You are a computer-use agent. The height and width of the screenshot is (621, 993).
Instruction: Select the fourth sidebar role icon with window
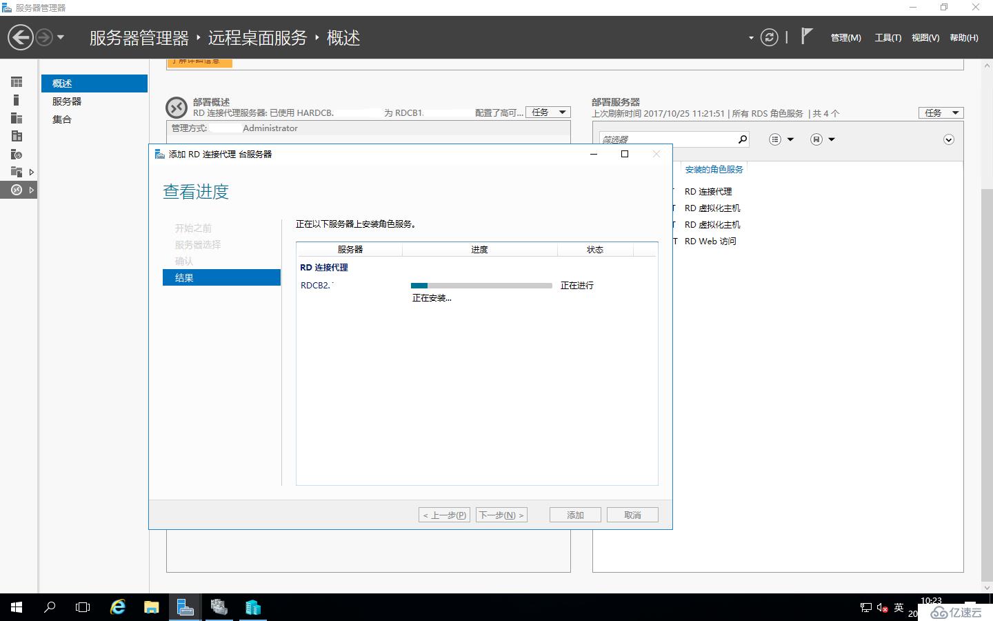(17, 136)
